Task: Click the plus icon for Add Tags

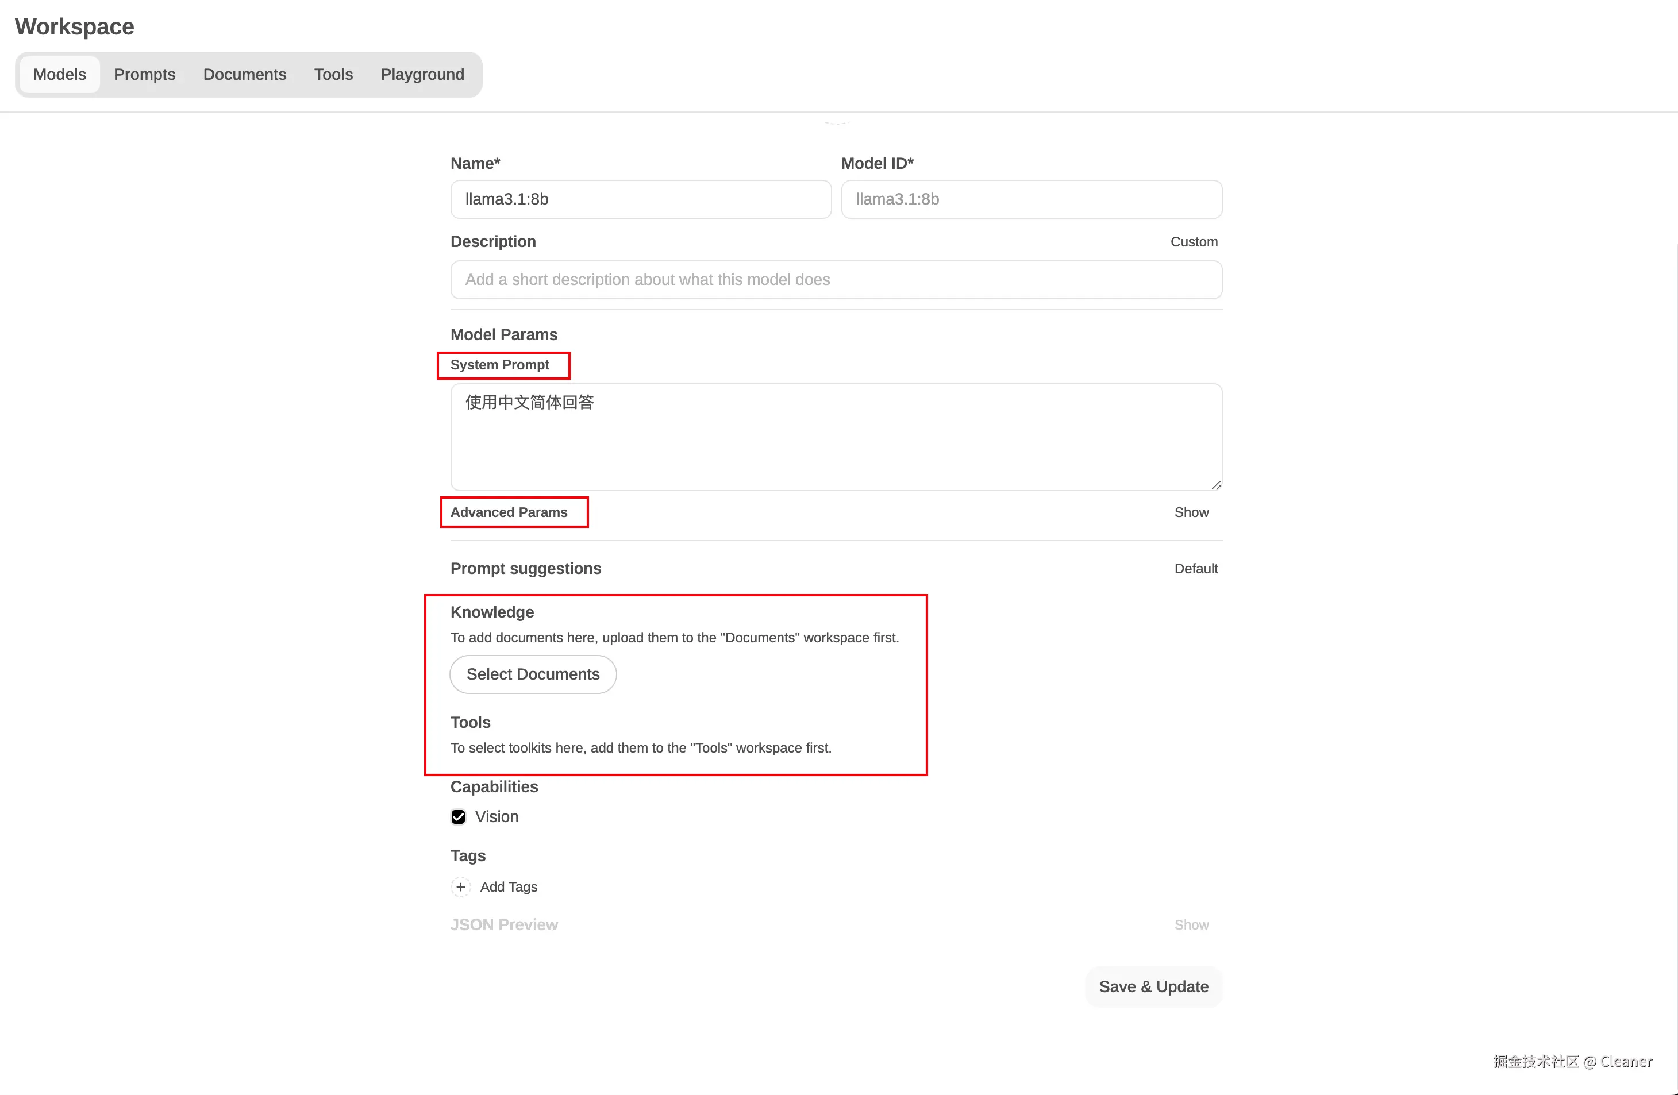Action: [460, 886]
